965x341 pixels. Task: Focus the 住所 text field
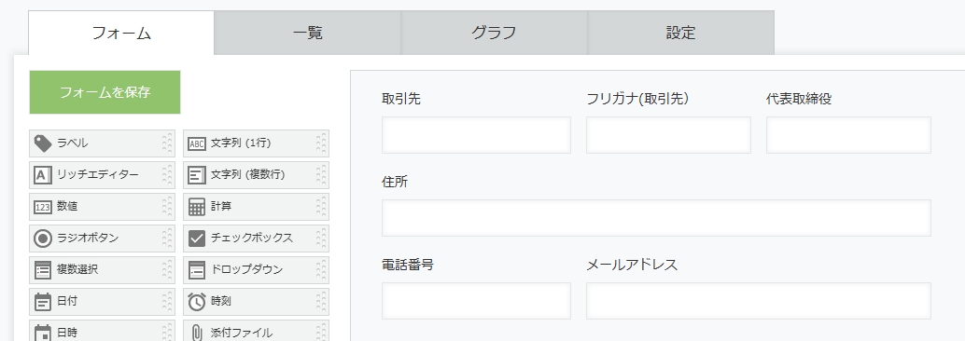(x=656, y=218)
